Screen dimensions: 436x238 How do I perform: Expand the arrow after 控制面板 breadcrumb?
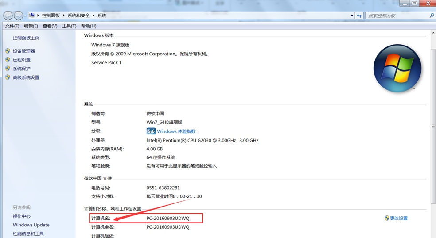(64, 15)
